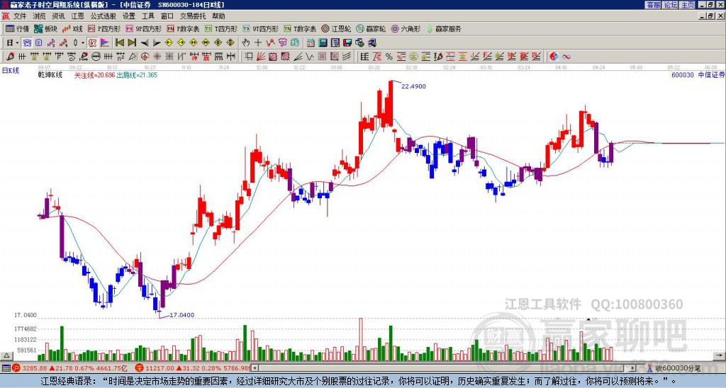Click the 关注线=20.696 label
Viewport: 726px width, 388px height.
(x=94, y=75)
